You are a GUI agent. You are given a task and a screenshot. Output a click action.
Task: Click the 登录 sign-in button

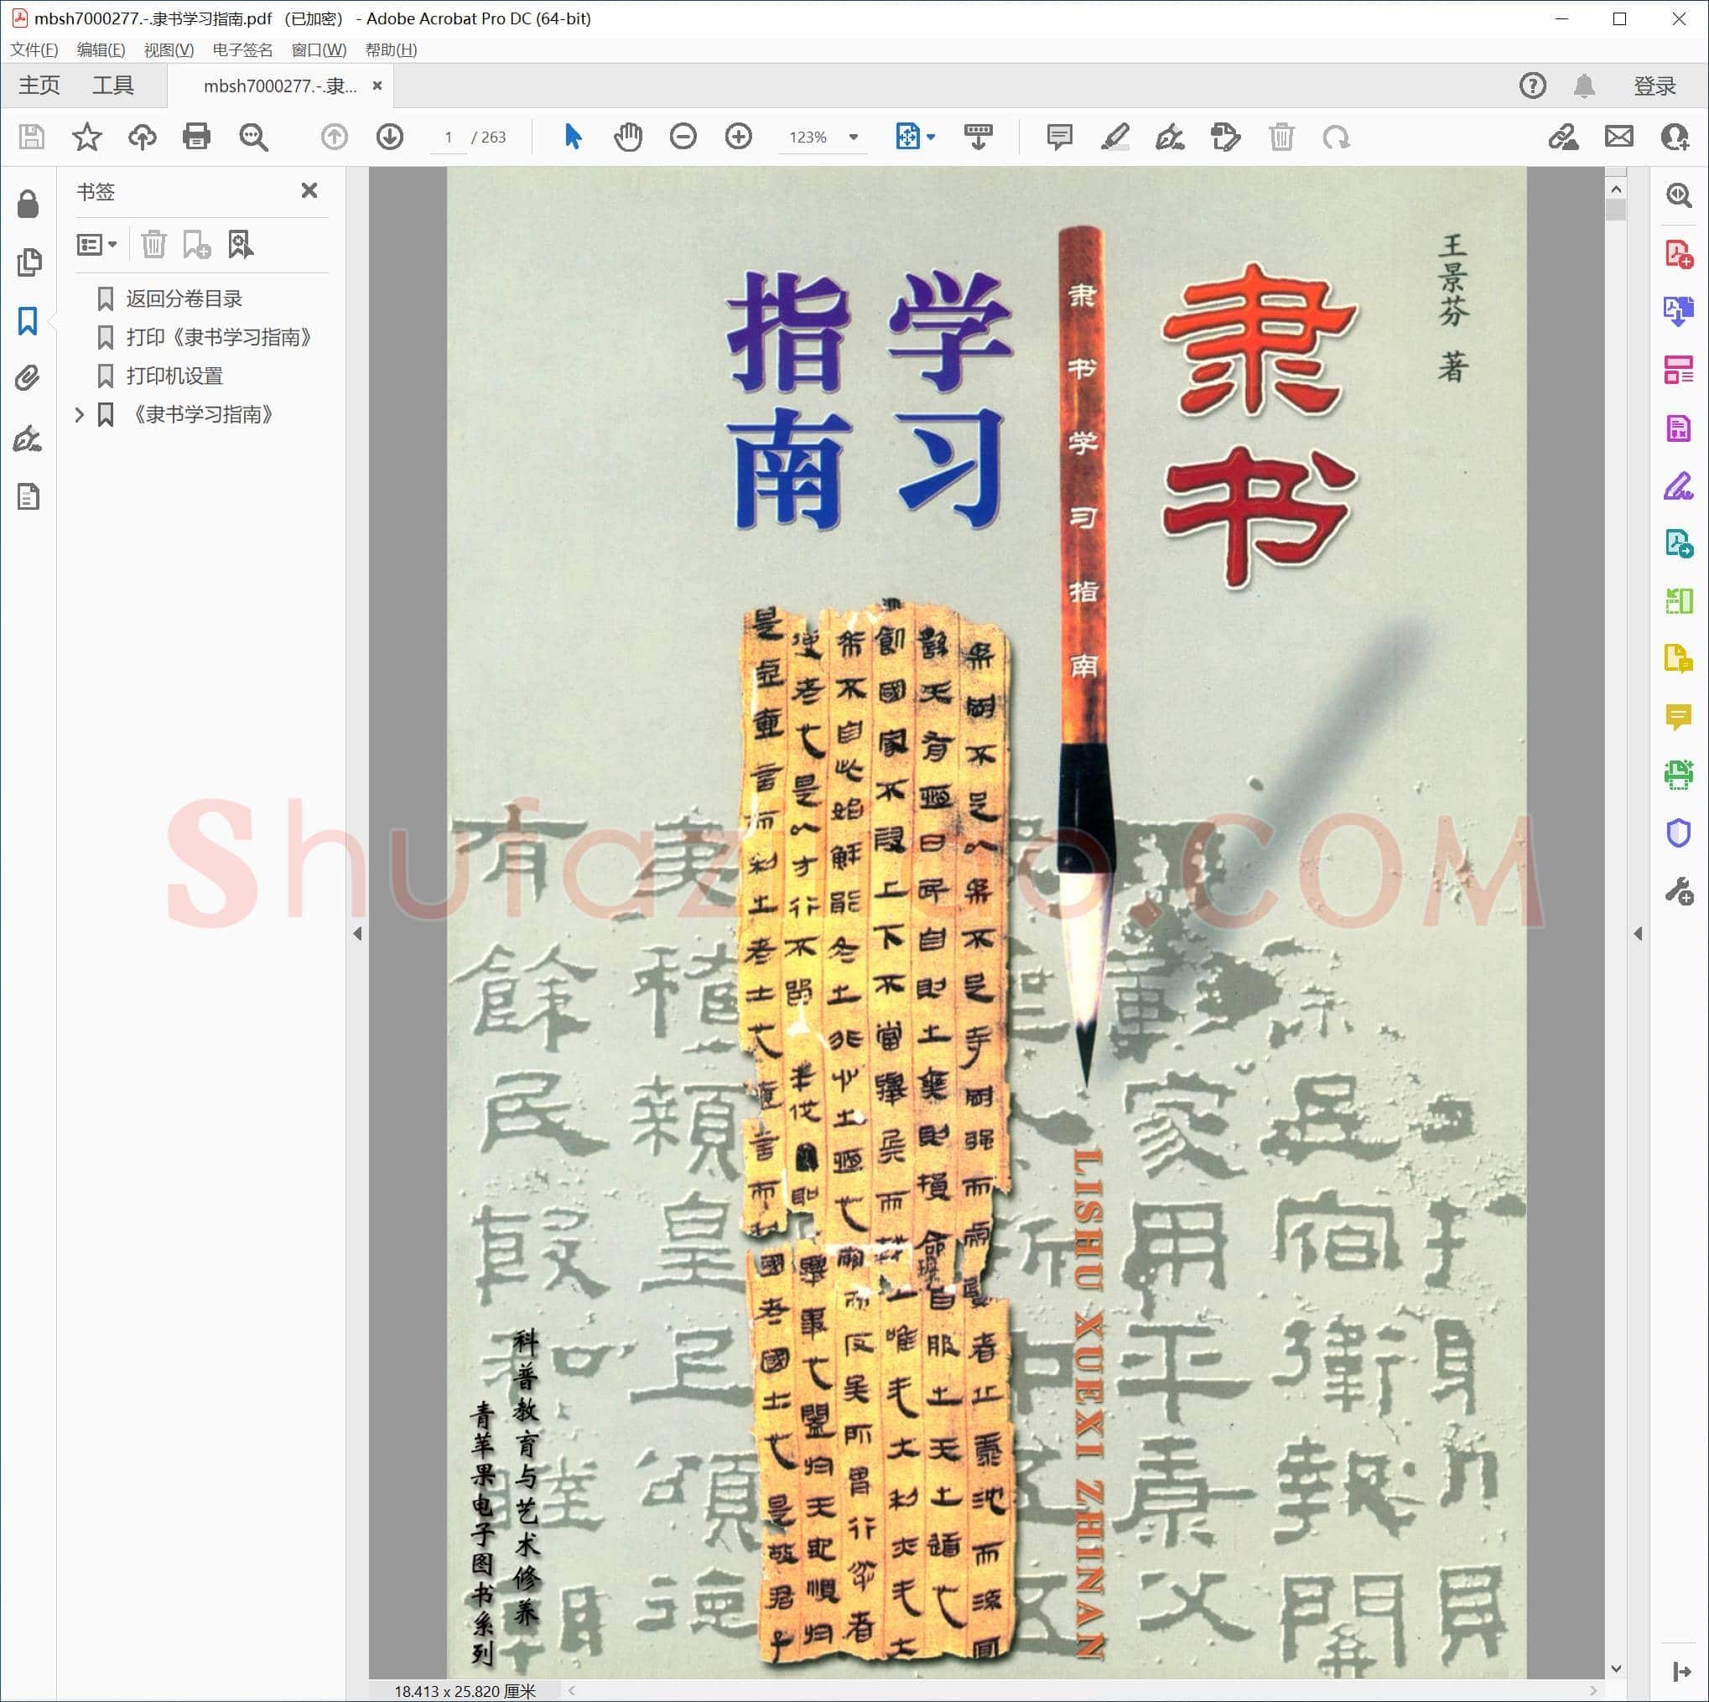[x=1654, y=86]
